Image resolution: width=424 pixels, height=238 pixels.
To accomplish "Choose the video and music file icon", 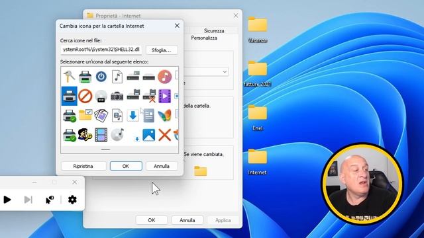I will (117, 115).
